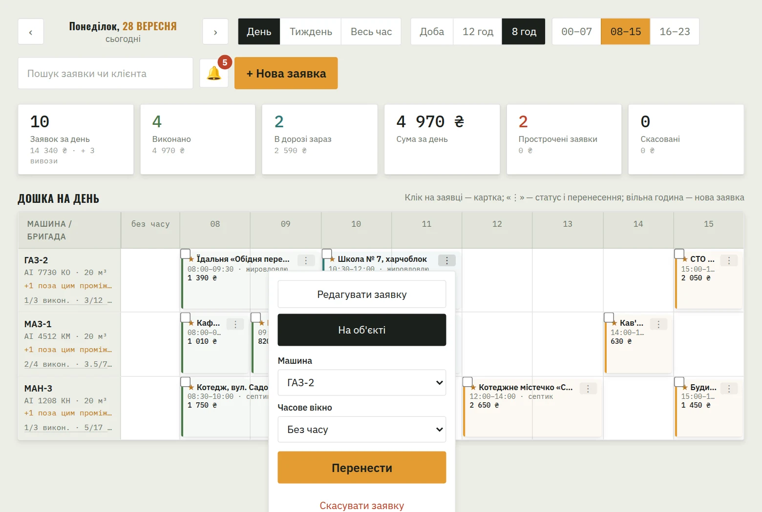Set status На об'єкті
This screenshot has width=762, height=512.
[362, 330]
